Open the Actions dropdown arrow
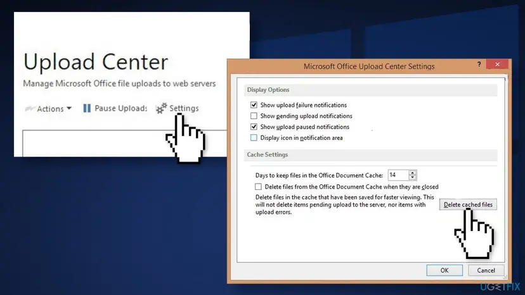The height and width of the screenshot is (295, 525). pos(69,108)
